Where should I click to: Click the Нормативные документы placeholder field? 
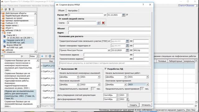pos(104,63)
